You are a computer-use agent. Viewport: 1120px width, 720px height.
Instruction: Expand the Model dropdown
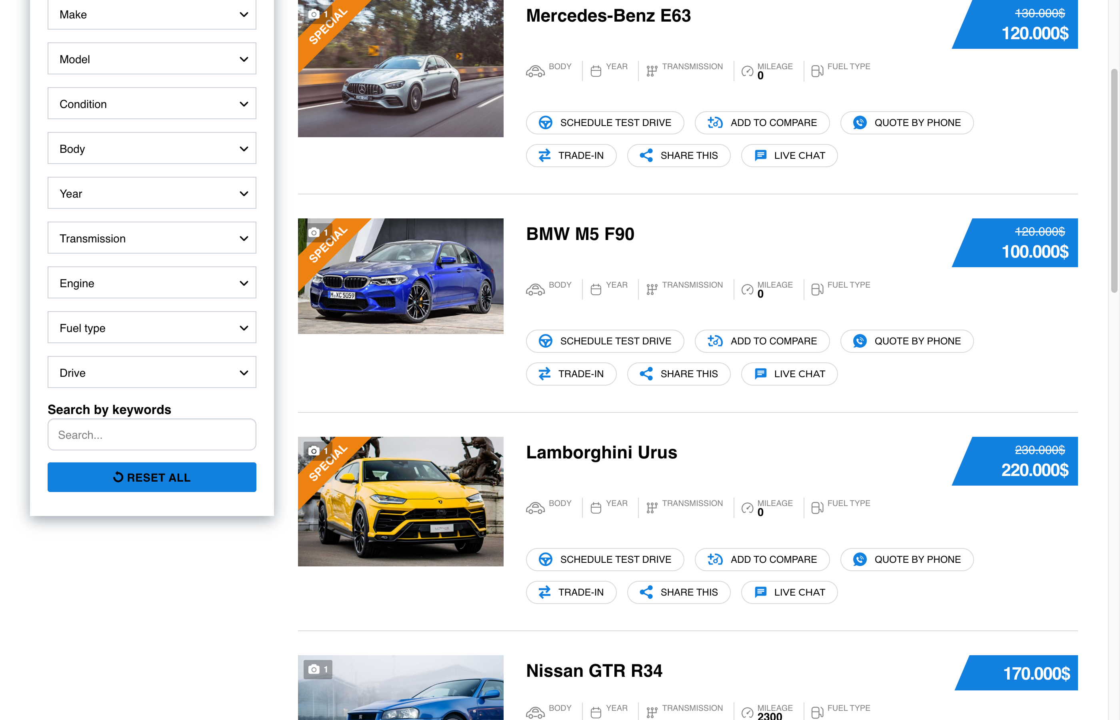pos(152,58)
